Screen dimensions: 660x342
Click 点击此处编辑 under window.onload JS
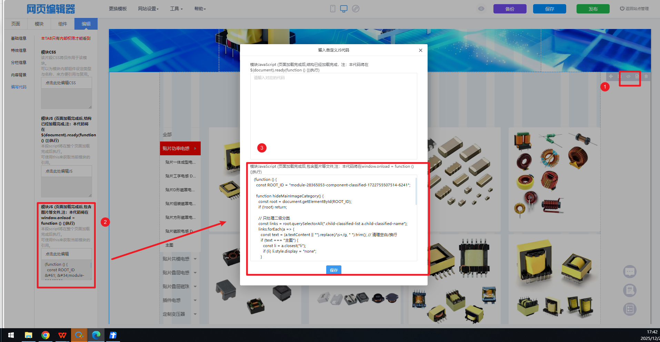(x=67, y=254)
